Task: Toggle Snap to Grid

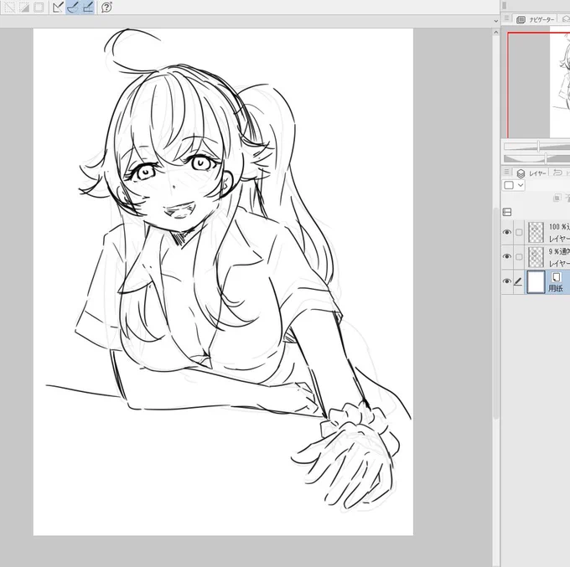Action: 88,8
